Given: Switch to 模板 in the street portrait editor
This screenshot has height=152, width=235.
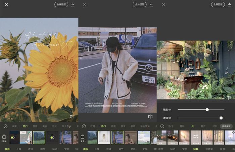Looking at the screenshot, I should (86, 149).
